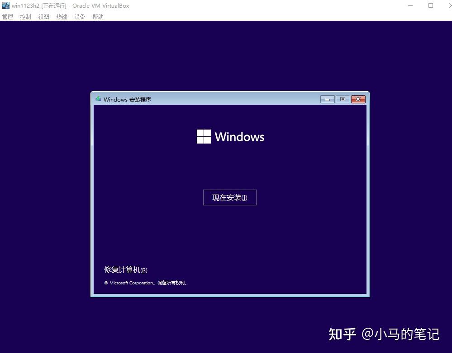Minimize the VirtualBox host window
This screenshot has height=353, width=452.
pyautogui.click(x=410, y=5)
